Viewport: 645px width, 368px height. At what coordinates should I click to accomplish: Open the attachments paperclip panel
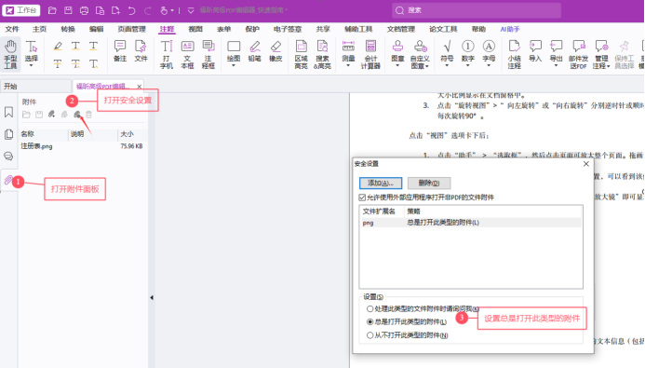[8, 180]
